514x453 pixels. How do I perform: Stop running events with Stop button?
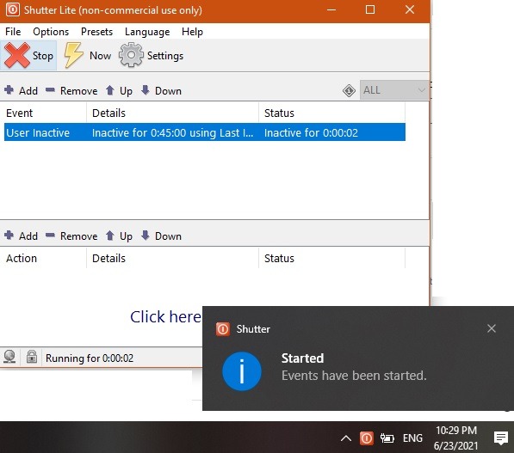(28, 55)
